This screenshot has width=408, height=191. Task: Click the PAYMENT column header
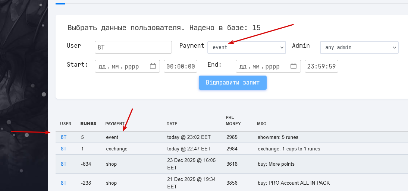point(115,124)
